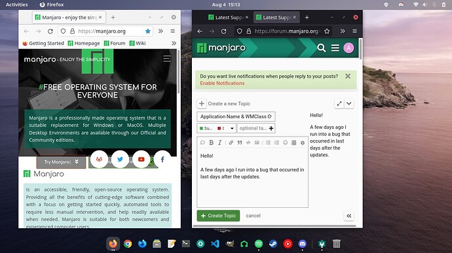
Task: Reload the forum page
Action: (x=223, y=31)
